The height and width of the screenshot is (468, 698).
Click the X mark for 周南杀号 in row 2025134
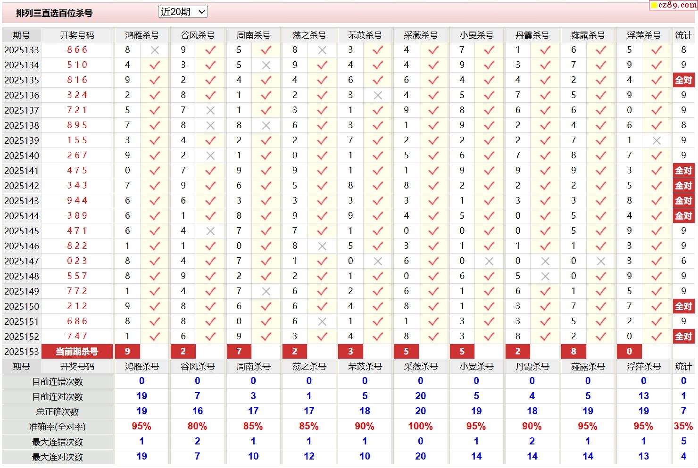pyautogui.click(x=266, y=65)
